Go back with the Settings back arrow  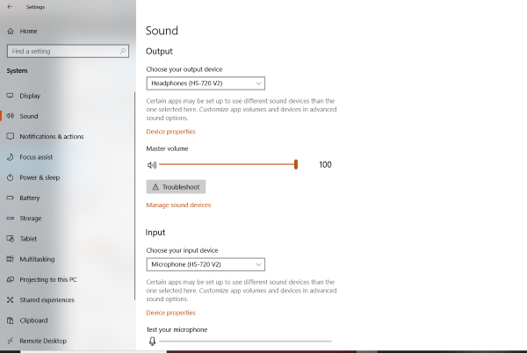pos(10,7)
